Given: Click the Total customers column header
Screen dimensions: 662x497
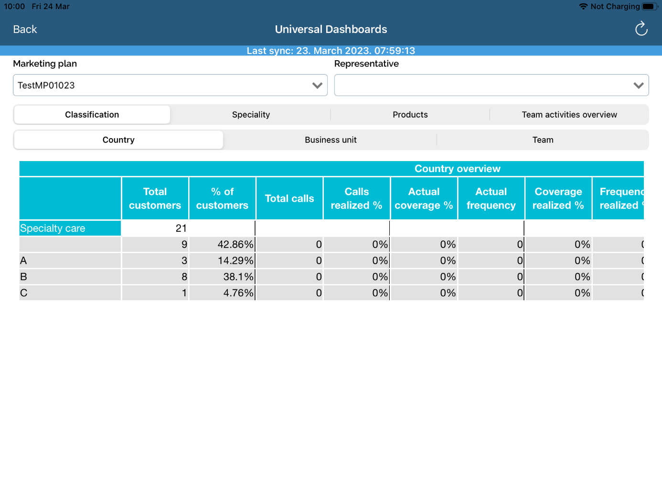Looking at the screenshot, I should point(155,198).
